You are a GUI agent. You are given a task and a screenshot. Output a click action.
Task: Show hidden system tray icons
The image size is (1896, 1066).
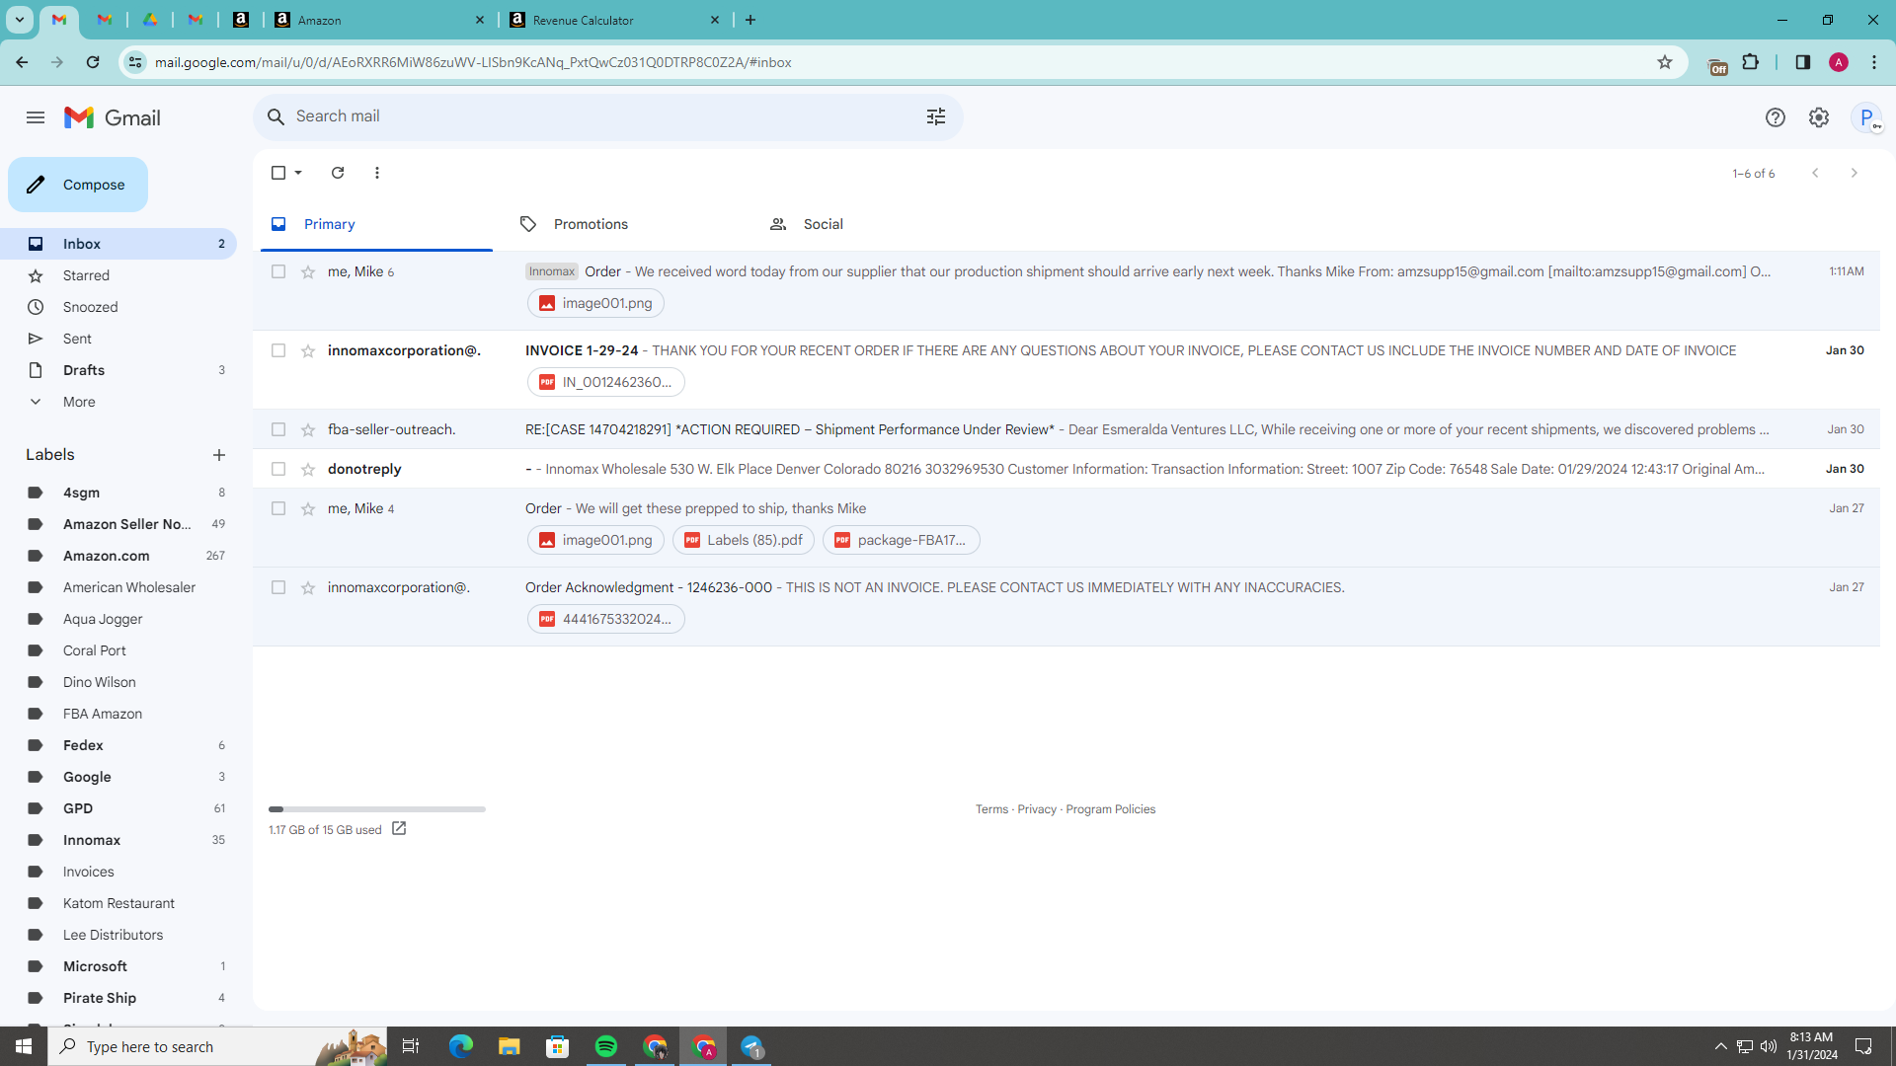[1720, 1046]
